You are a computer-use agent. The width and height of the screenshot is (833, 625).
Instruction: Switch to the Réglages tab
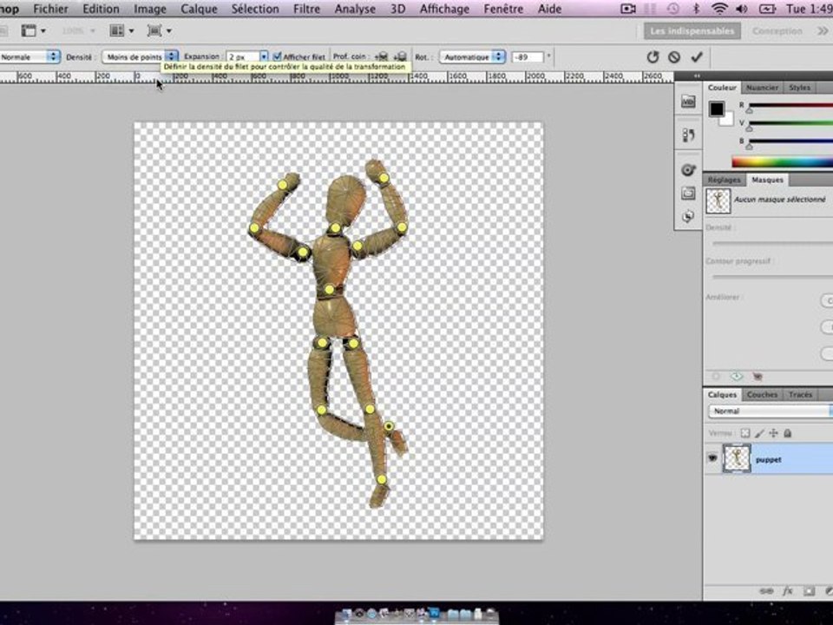click(724, 180)
